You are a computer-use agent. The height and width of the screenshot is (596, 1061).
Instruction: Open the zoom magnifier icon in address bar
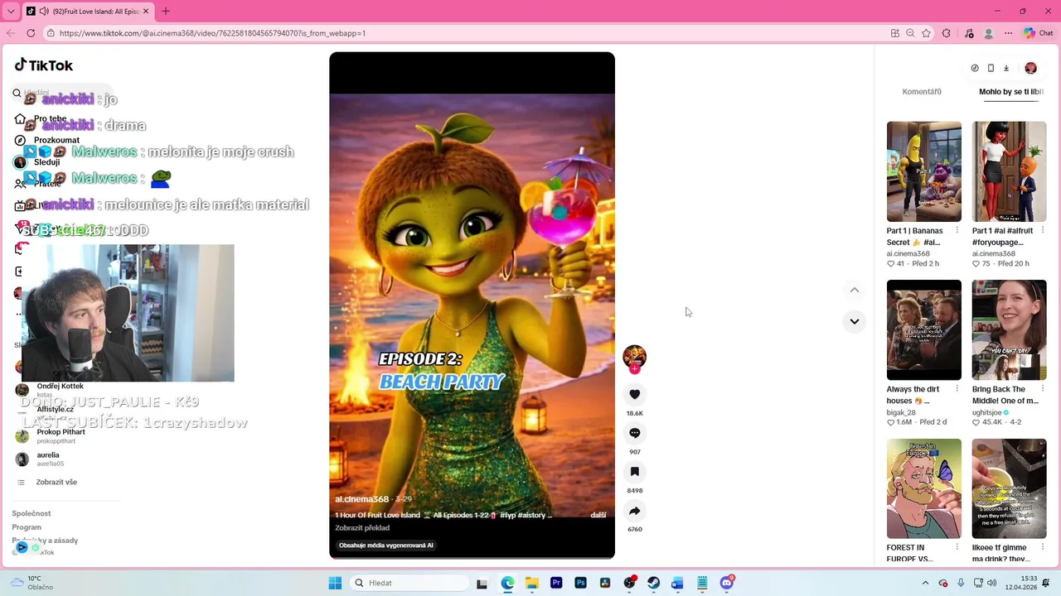point(910,33)
